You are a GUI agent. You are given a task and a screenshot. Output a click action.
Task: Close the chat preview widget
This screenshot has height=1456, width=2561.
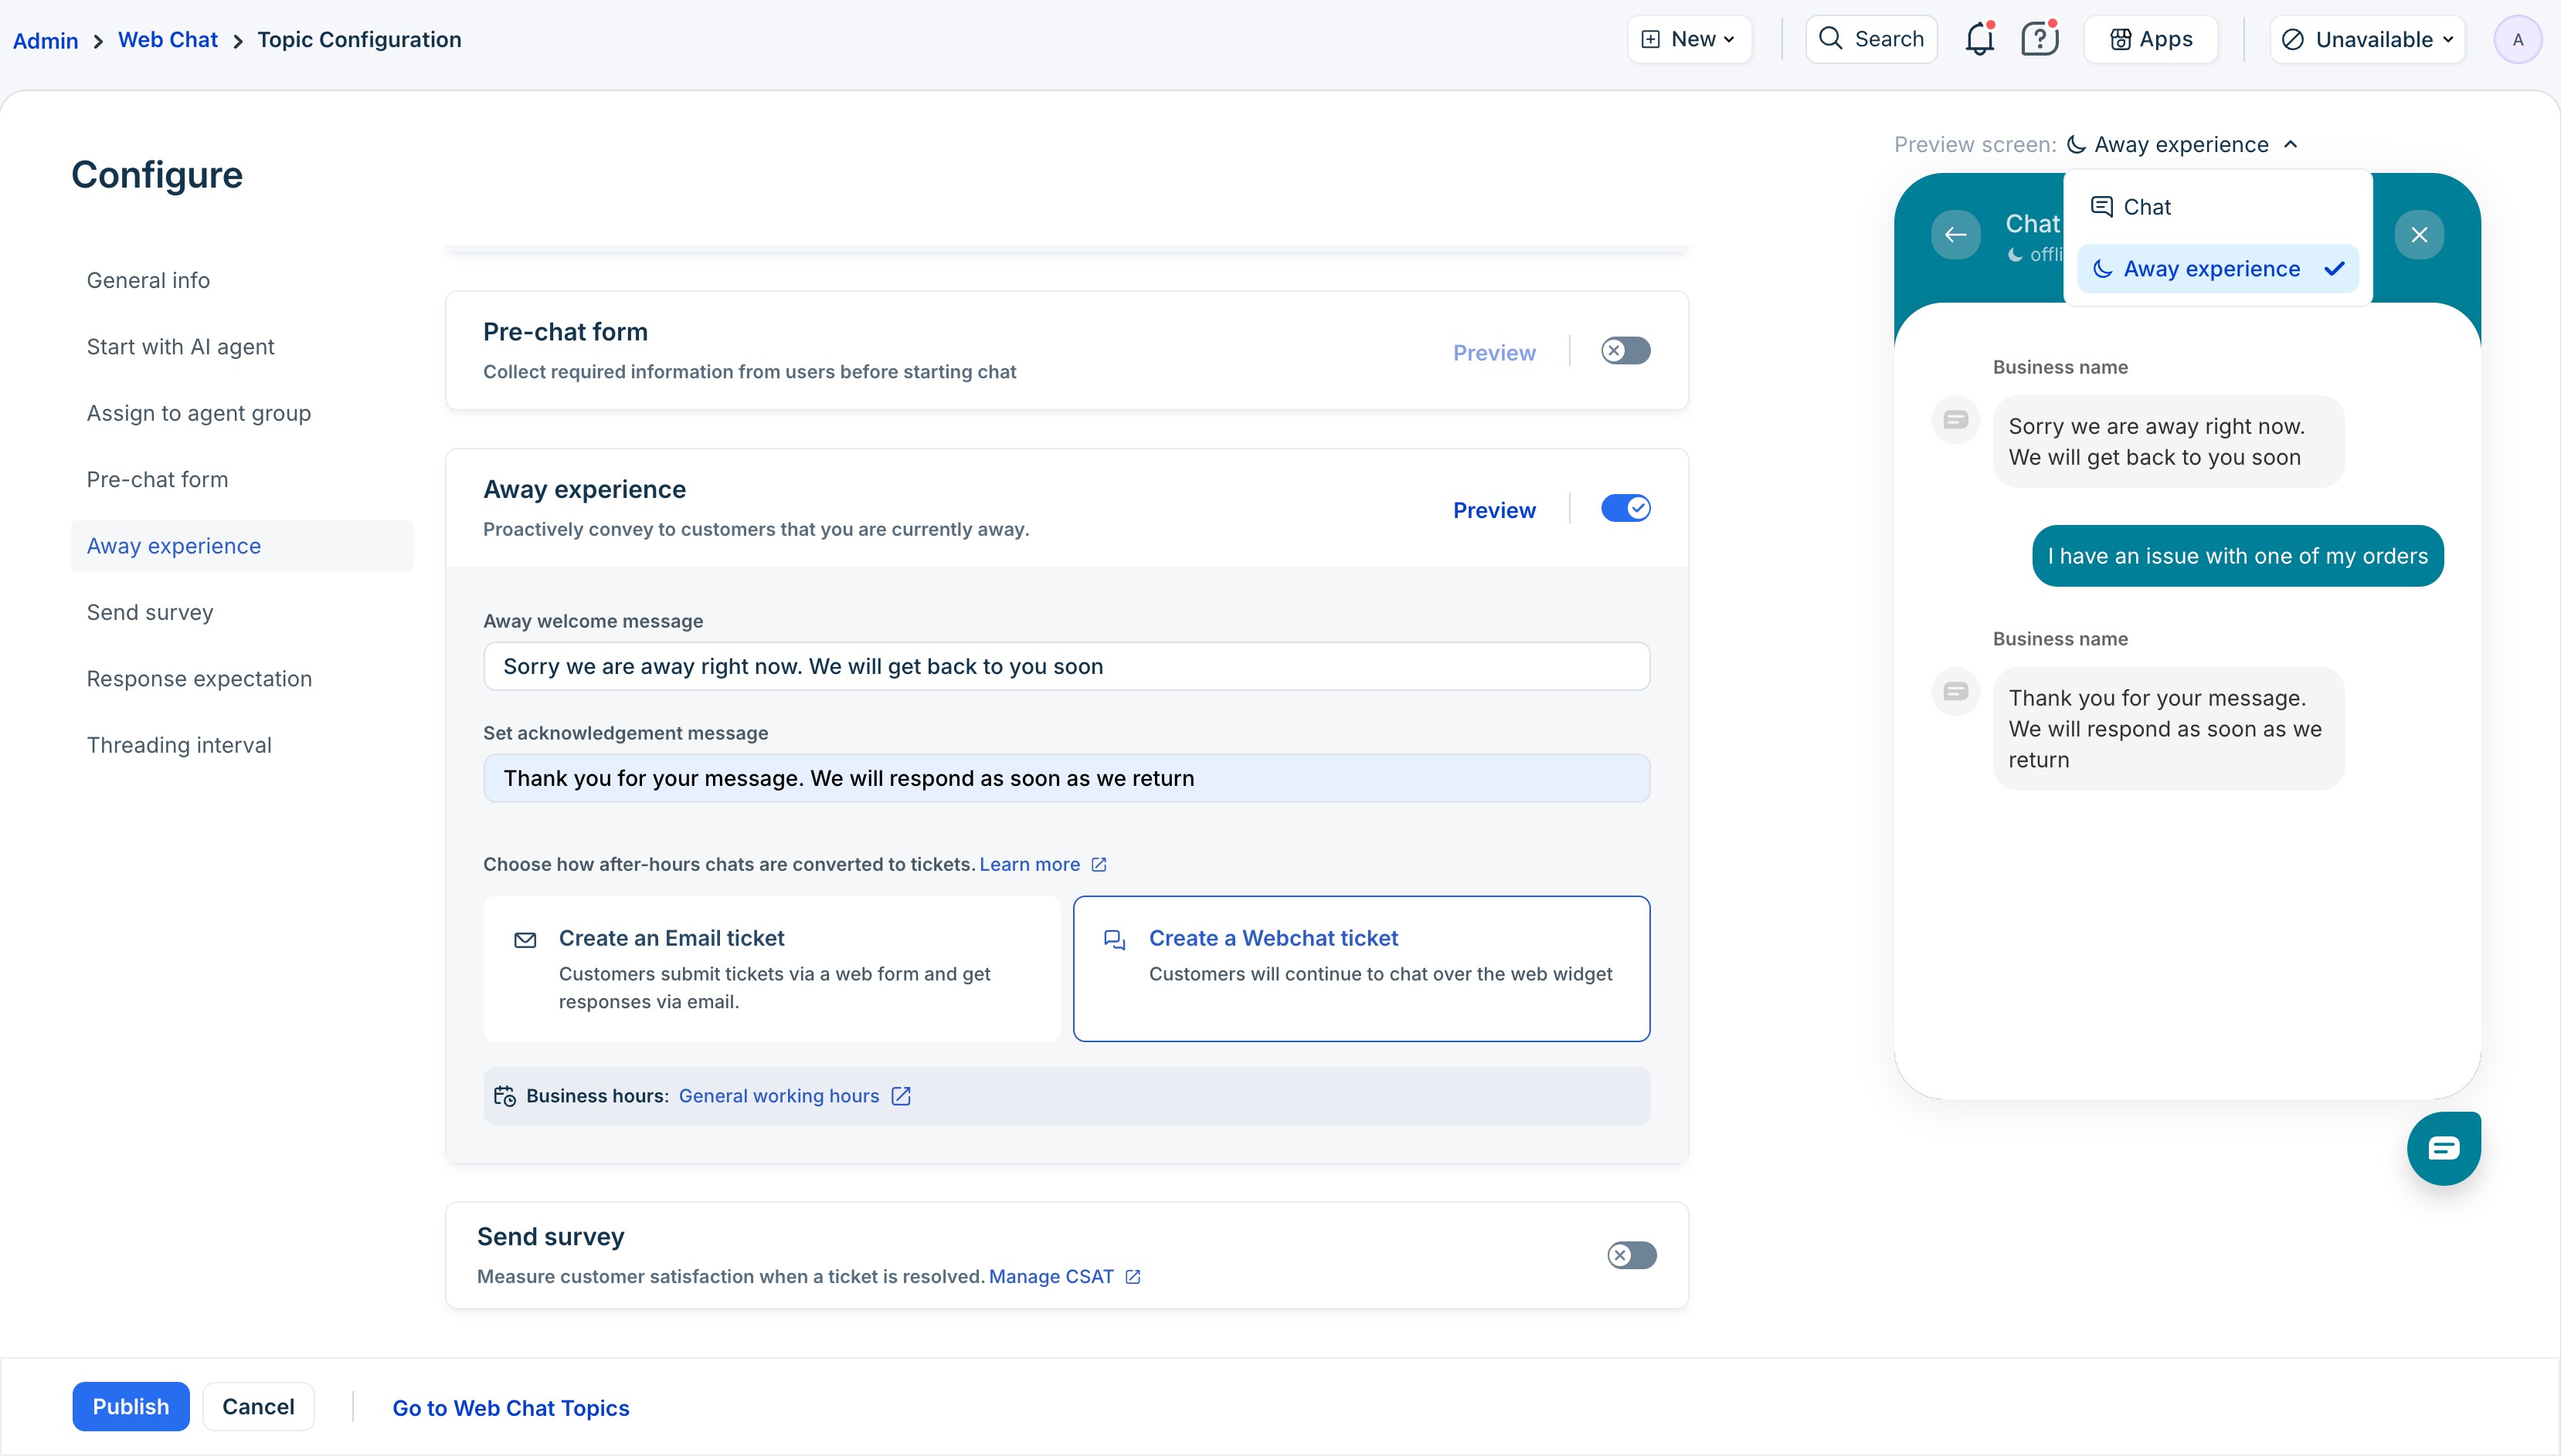(x=2419, y=235)
